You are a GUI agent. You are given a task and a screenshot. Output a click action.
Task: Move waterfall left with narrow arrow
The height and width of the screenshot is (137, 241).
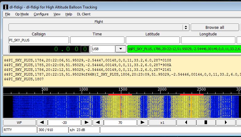(186, 123)
